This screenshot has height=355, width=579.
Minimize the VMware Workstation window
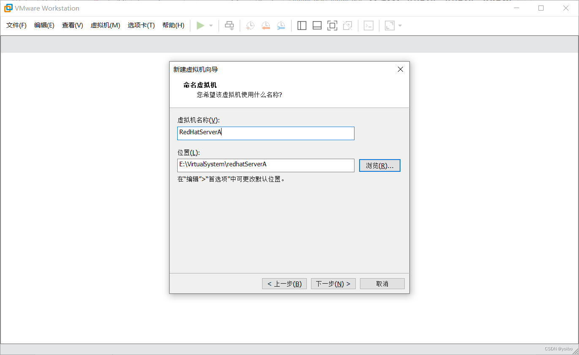pyautogui.click(x=517, y=8)
